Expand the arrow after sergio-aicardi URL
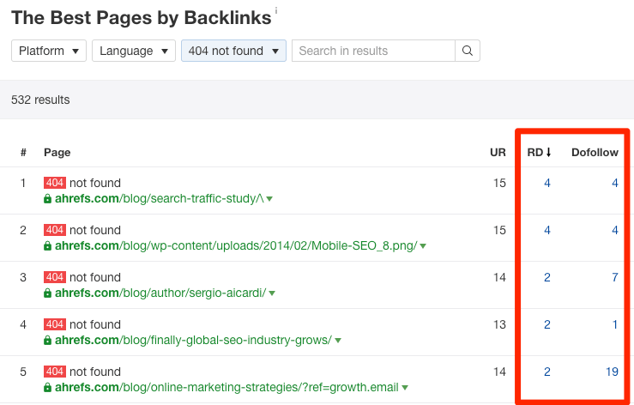The image size is (634, 405). click(272, 293)
